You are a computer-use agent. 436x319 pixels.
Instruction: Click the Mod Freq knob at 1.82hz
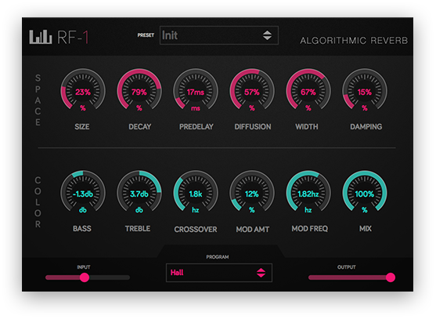308,192
